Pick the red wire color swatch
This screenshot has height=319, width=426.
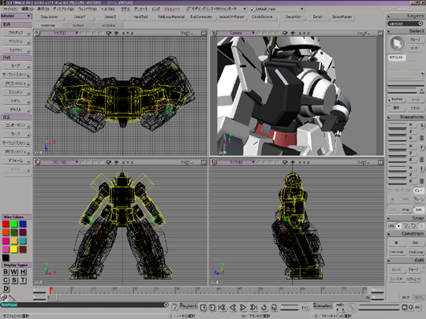6,224
